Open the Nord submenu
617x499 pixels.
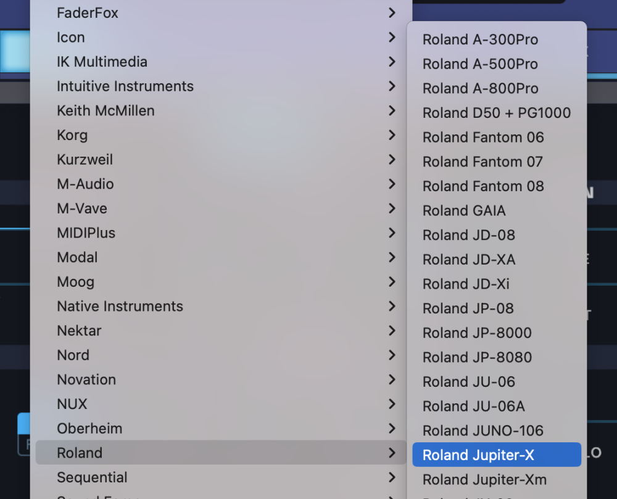[221, 355]
